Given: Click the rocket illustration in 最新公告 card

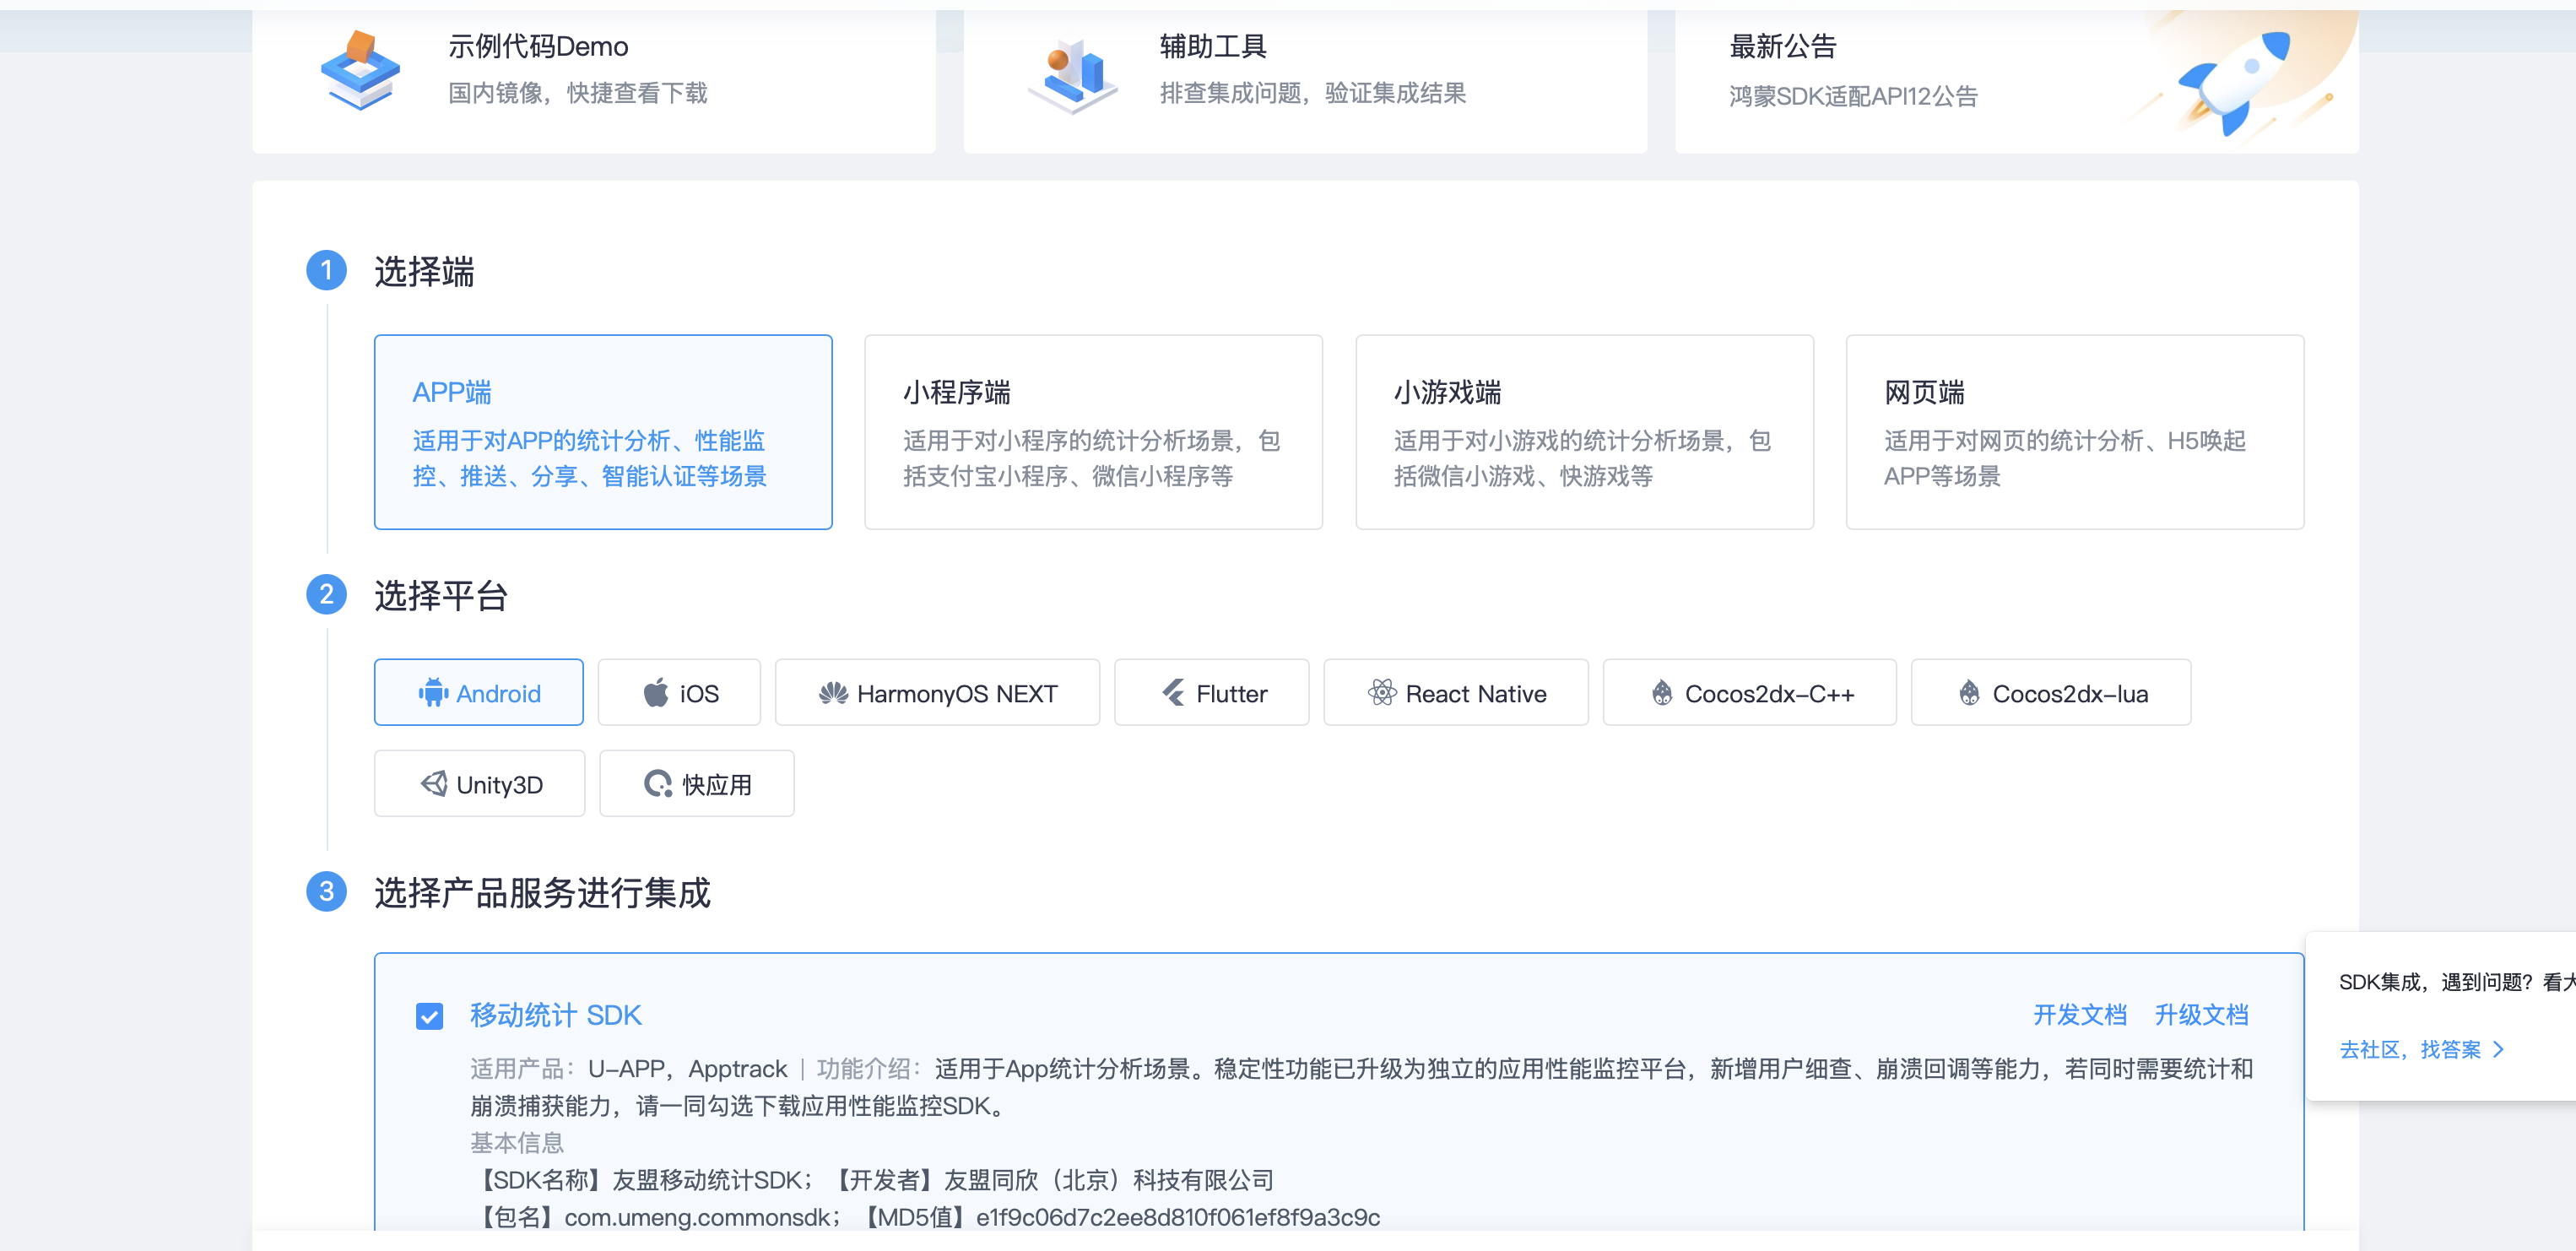Looking at the screenshot, I should click(2236, 82).
